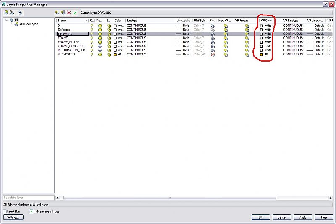Viewport: 336px width, 224px height.
Task: Toggle the On light bulb for layer 0
Action: (x=92, y=26)
